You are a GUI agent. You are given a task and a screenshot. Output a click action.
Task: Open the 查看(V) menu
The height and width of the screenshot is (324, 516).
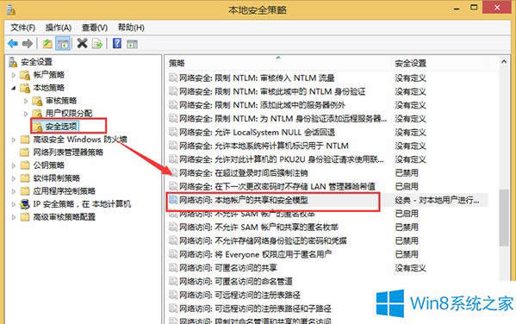tap(95, 28)
